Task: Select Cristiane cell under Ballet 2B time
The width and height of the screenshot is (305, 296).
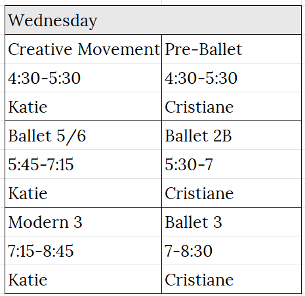Action: 232,193
